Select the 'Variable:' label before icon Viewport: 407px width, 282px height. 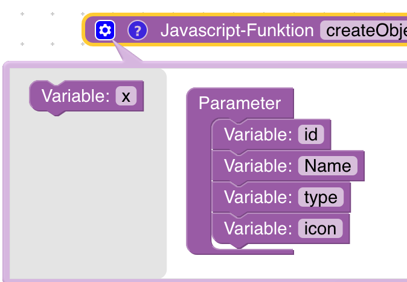tap(258, 228)
